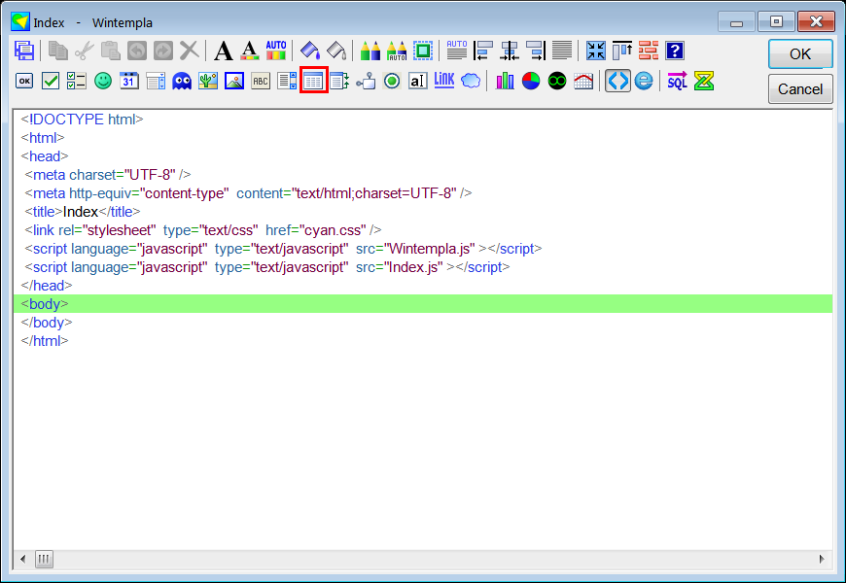Screen dimensions: 846x583
Task: Click the undo arrow icon
Action: pos(136,51)
